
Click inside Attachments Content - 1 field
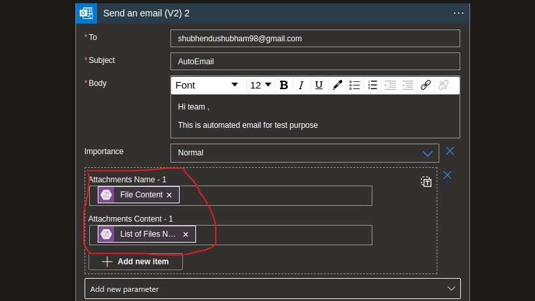[231, 235]
